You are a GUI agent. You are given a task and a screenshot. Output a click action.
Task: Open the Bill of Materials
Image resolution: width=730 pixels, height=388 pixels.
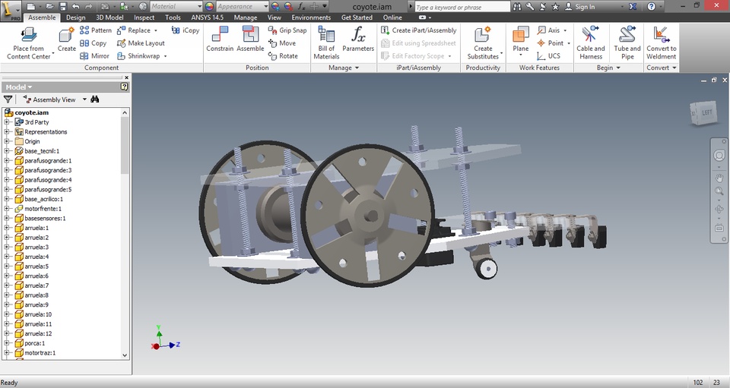pyautogui.click(x=326, y=43)
